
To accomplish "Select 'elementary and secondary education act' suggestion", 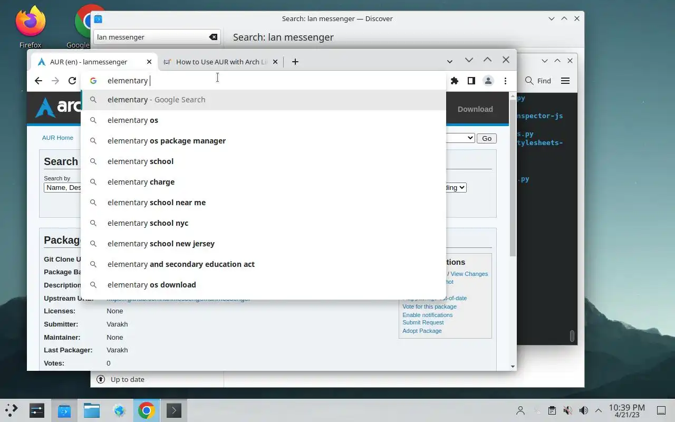I will [263, 264].
